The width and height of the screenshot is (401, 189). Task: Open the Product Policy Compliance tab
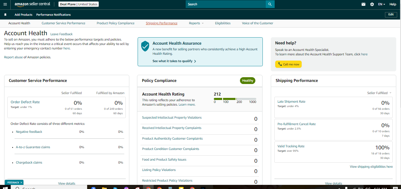click(116, 23)
